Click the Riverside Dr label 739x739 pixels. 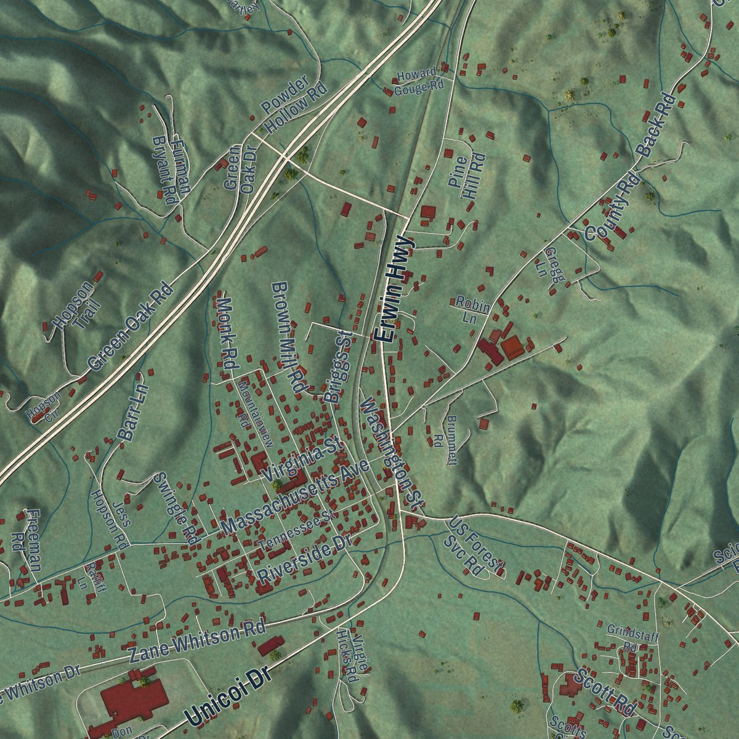[x=304, y=560]
